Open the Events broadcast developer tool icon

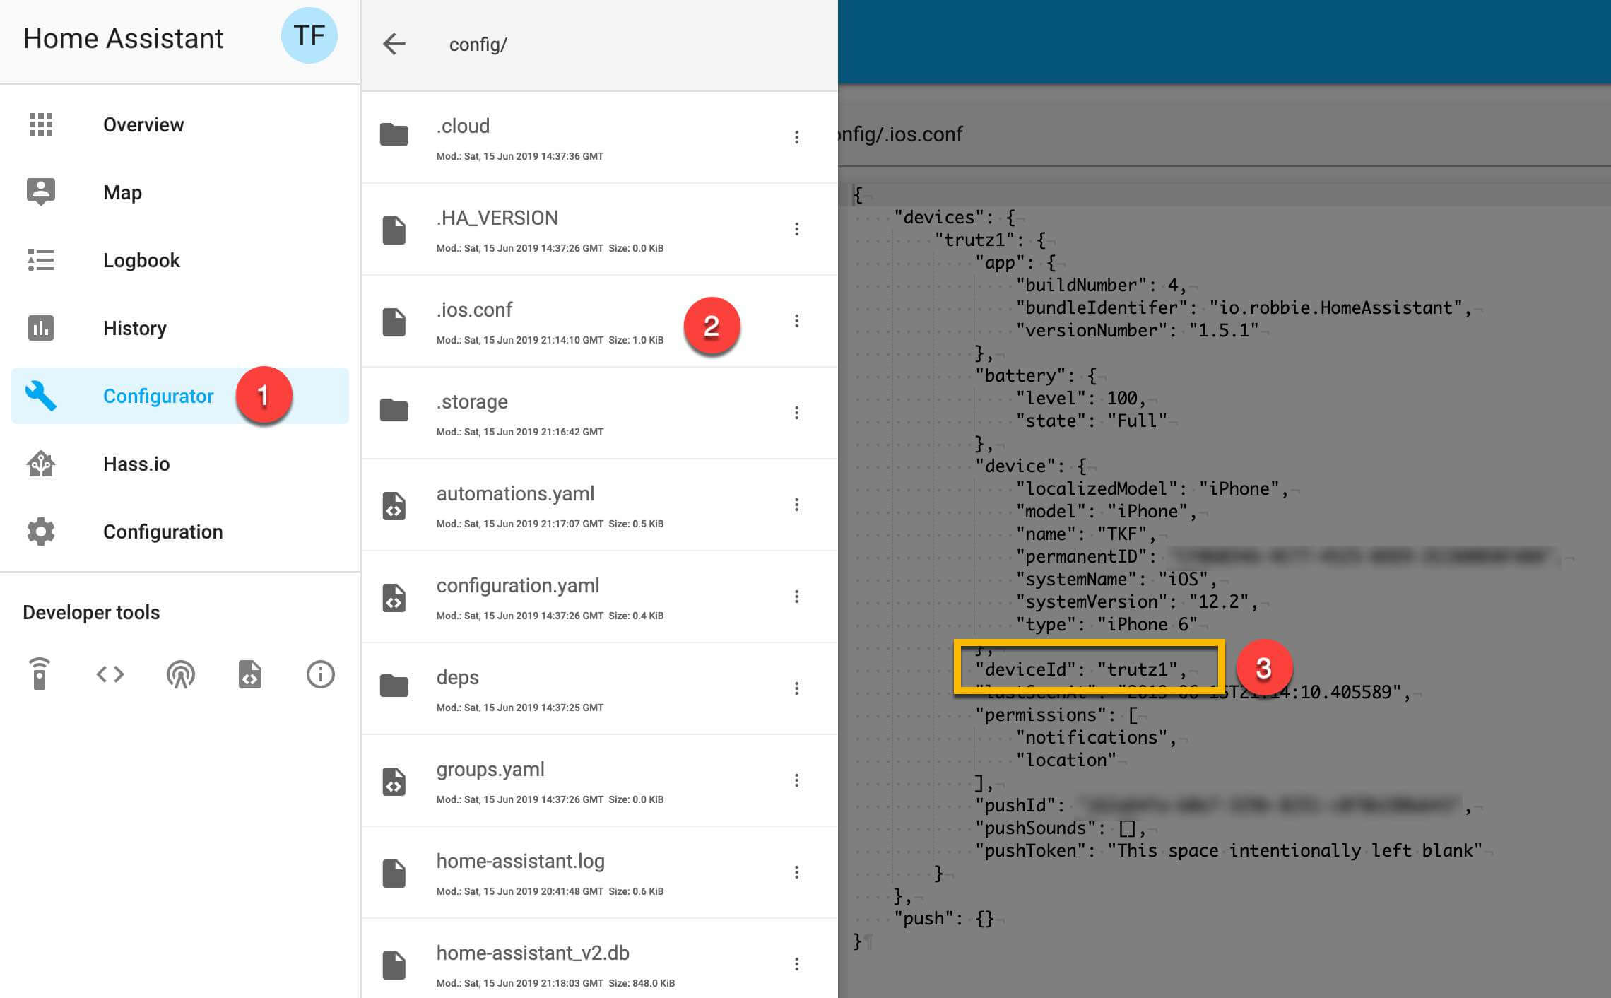tap(180, 674)
